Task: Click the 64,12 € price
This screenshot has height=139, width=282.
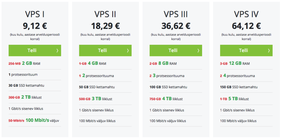Action: (246, 26)
